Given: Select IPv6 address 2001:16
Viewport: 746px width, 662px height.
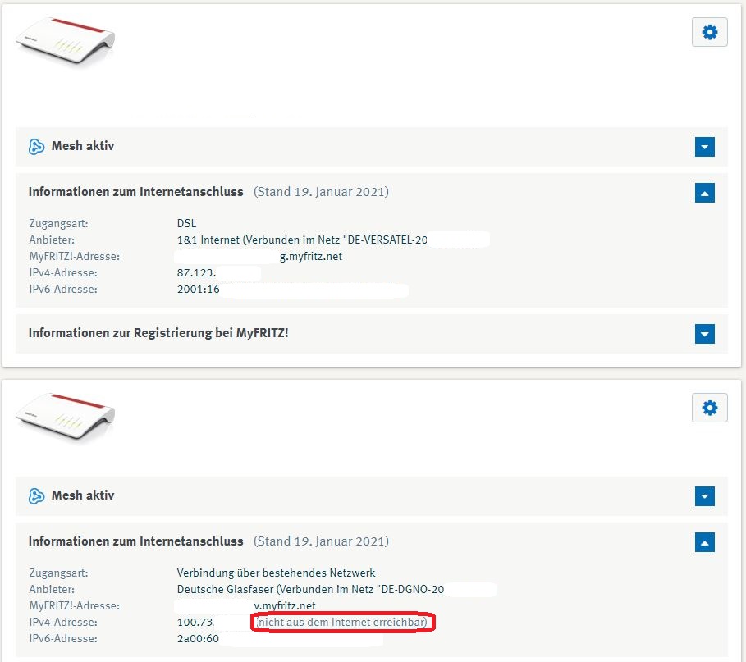Looking at the screenshot, I should (198, 289).
